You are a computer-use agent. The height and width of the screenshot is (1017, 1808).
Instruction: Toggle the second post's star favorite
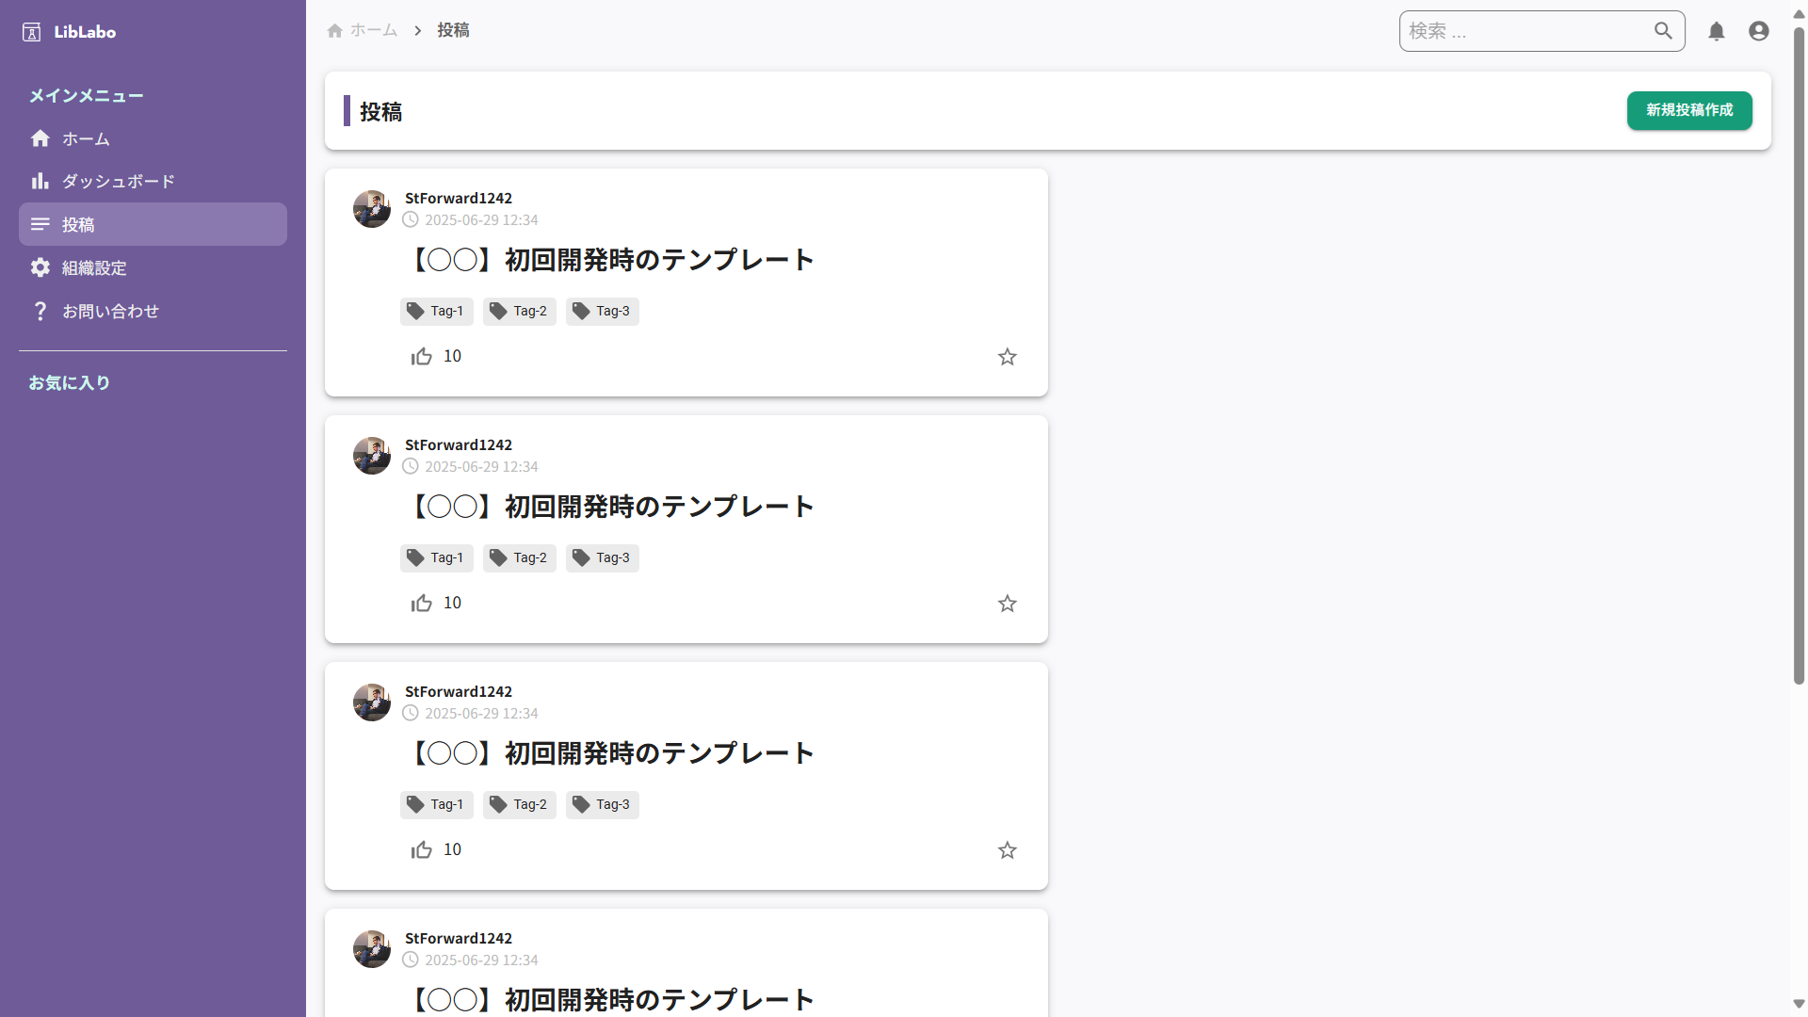click(x=1007, y=604)
